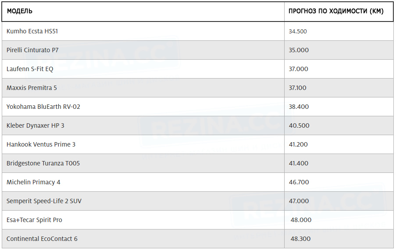Click the 41.400 mileage value
Image resolution: width=396 pixels, height=251 pixels.
[x=299, y=163]
